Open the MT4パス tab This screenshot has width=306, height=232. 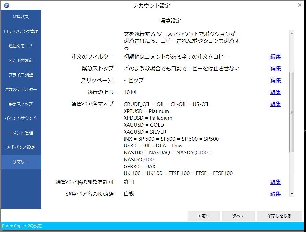[21, 17]
